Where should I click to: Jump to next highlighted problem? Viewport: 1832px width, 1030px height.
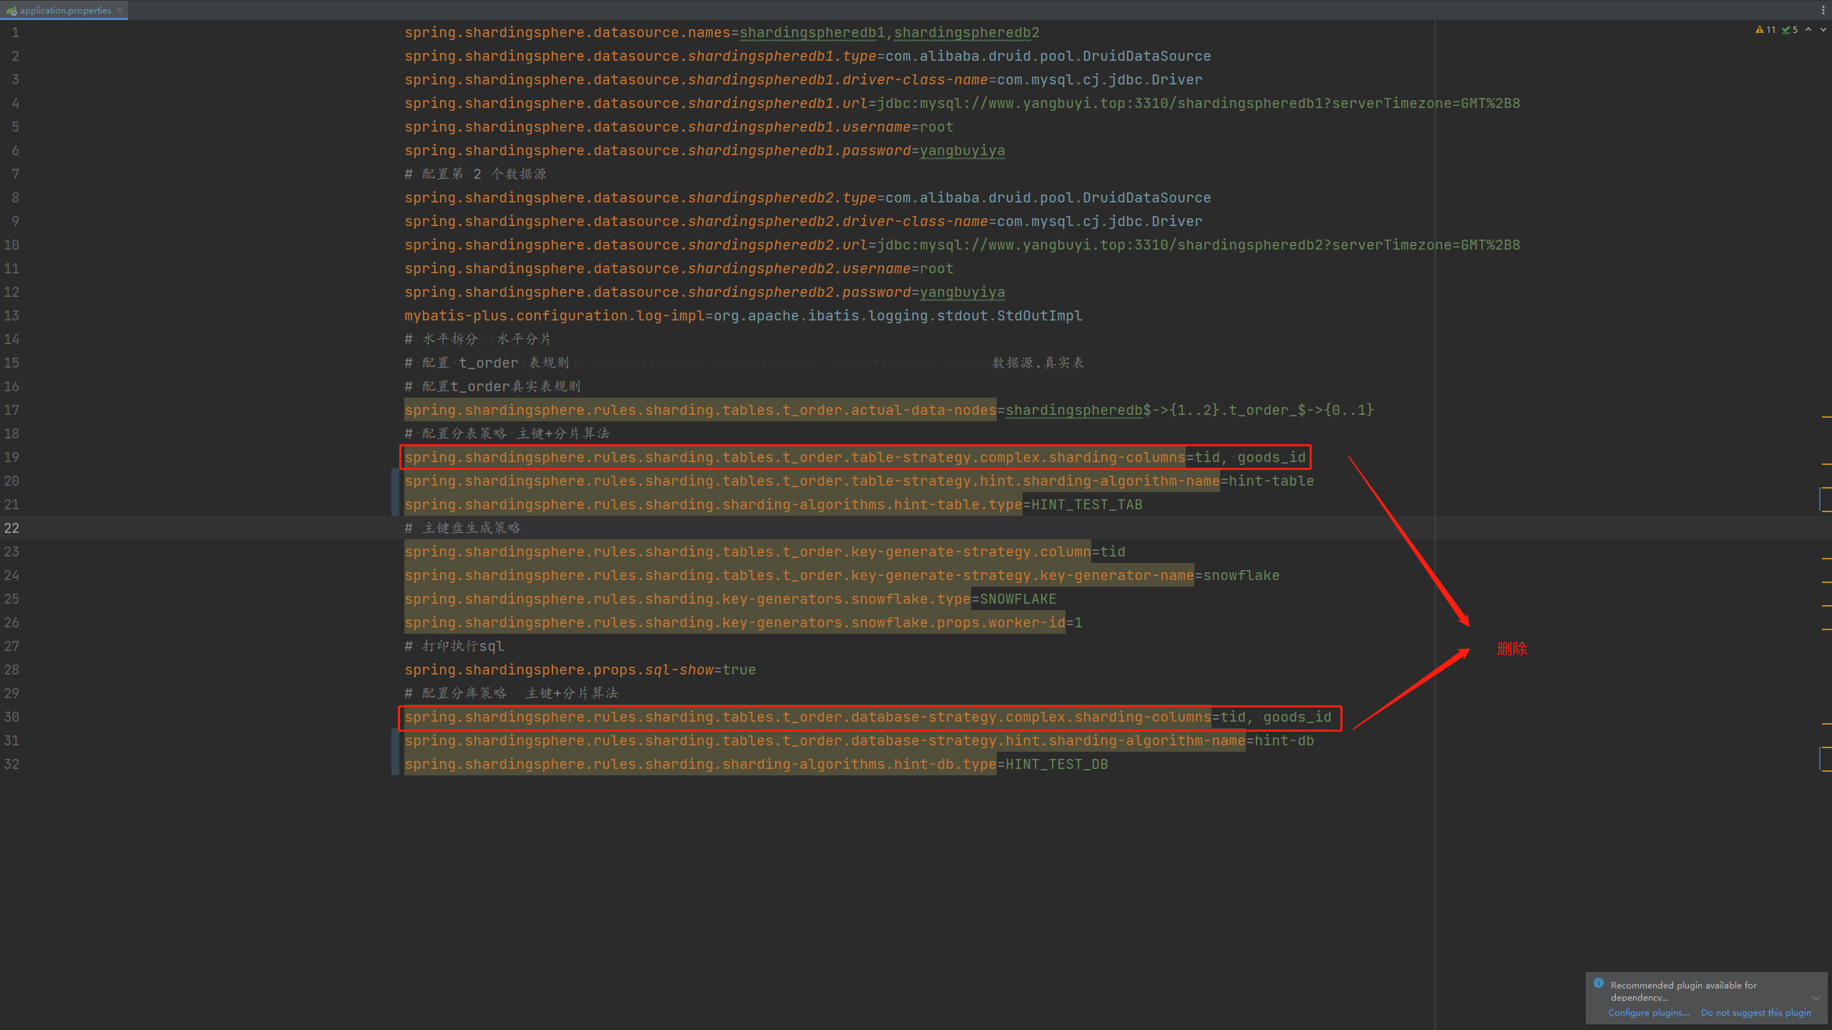[1823, 30]
